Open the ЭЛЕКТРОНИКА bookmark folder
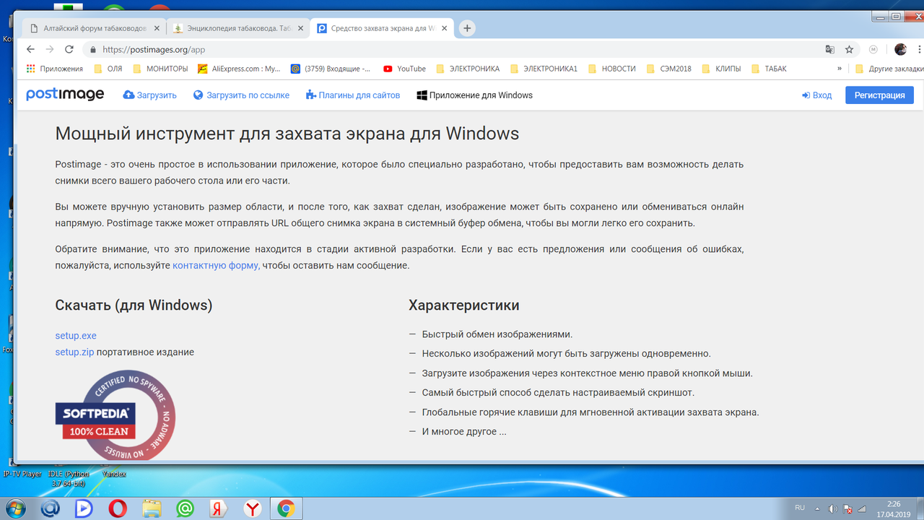924x520 pixels. (x=468, y=69)
